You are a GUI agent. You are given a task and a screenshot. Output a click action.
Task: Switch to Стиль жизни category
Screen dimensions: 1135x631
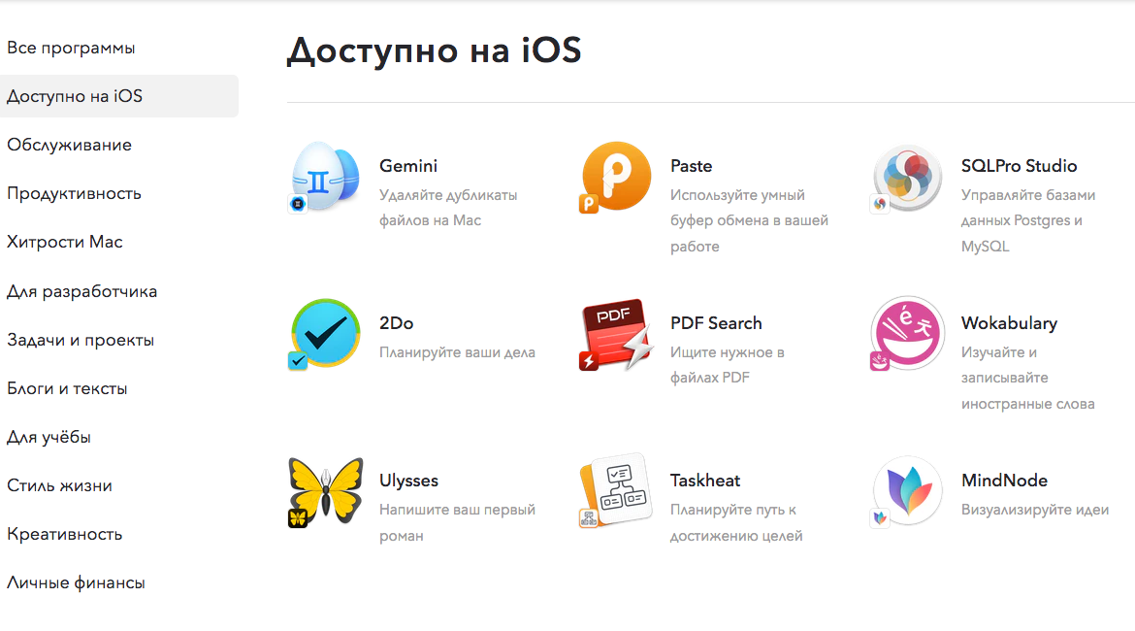59,485
